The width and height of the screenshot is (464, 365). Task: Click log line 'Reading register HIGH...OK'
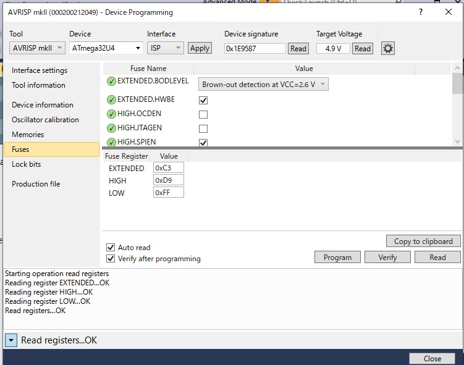(x=49, y=292)
